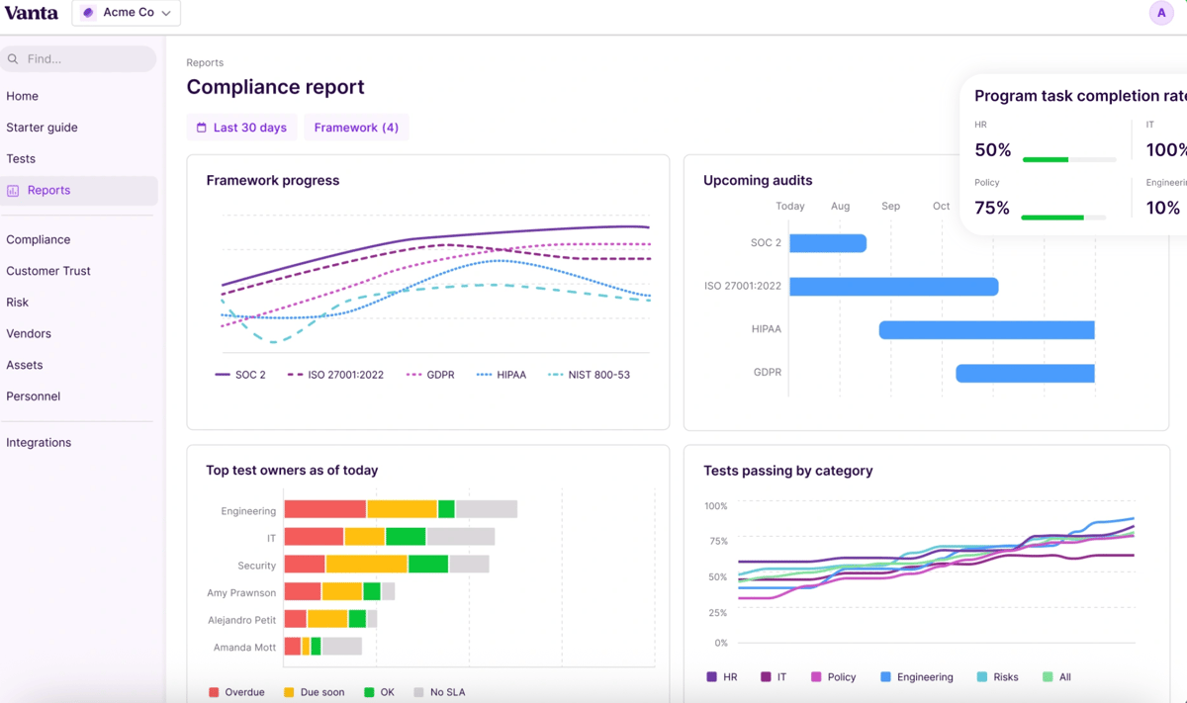Toggle the OK green legend swatch
Image resolution: width=1187 pixels, height=703 pixels.
(369, 693)
